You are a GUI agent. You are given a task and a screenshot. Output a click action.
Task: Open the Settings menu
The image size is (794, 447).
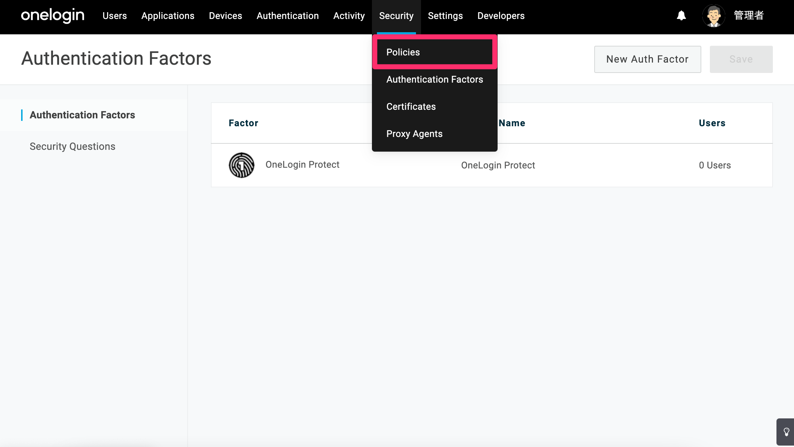tap(445, 16)
